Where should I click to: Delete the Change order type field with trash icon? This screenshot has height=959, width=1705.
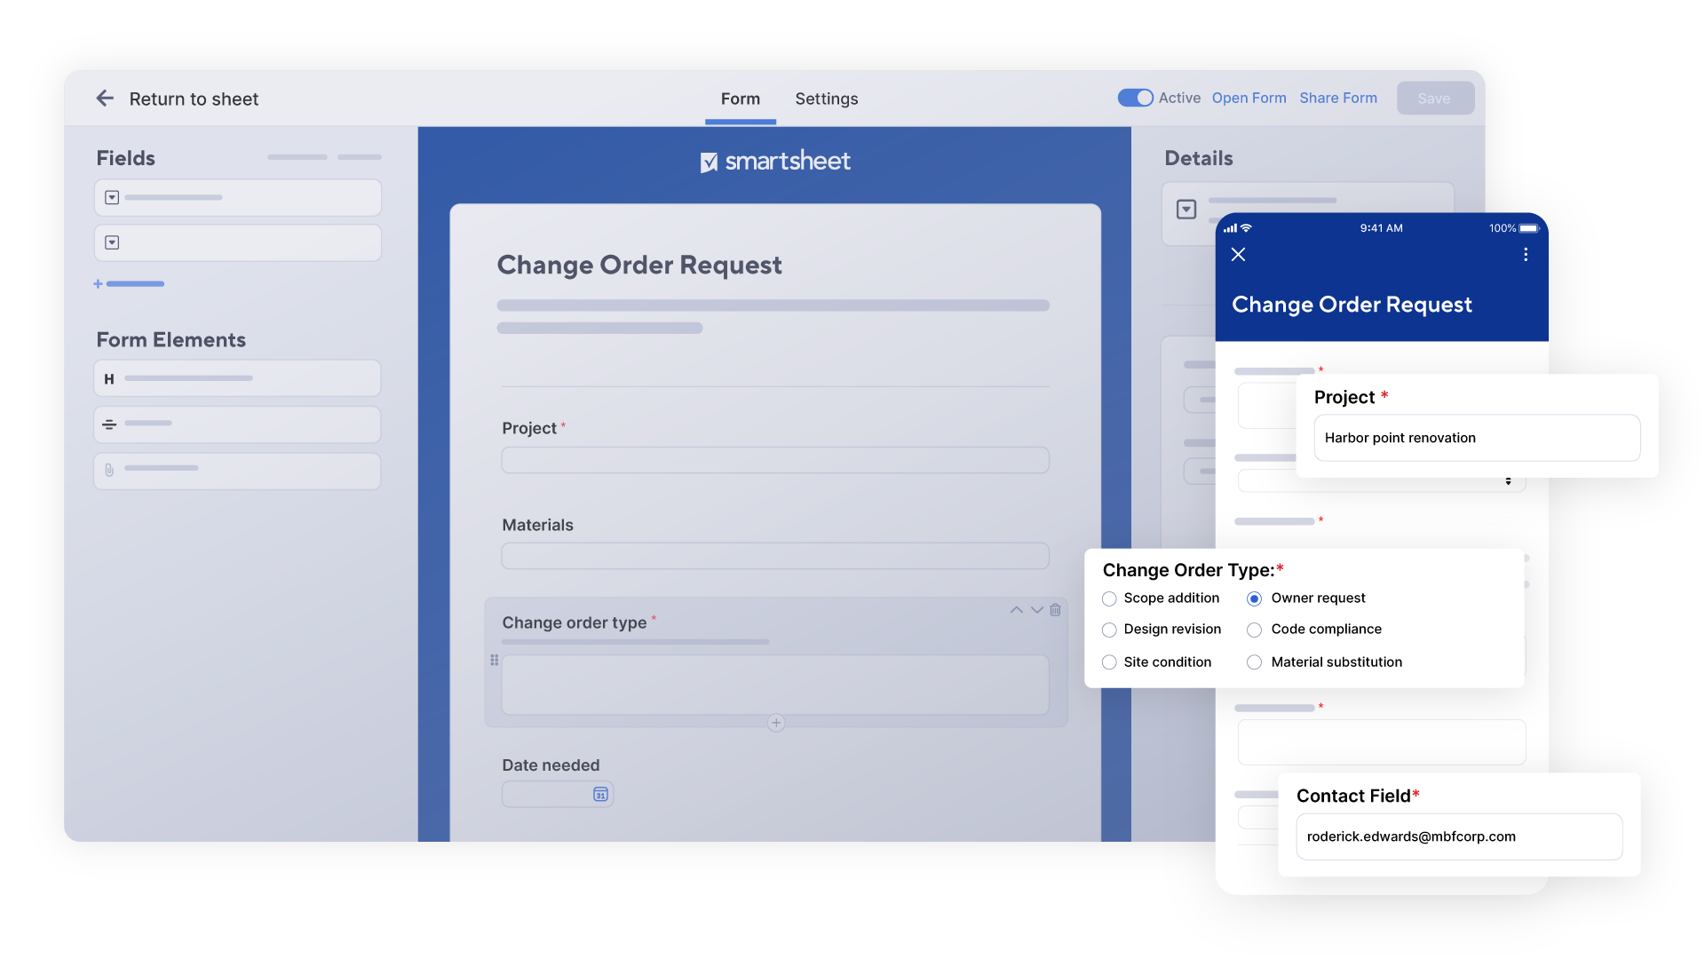(x=1055, y=610)
